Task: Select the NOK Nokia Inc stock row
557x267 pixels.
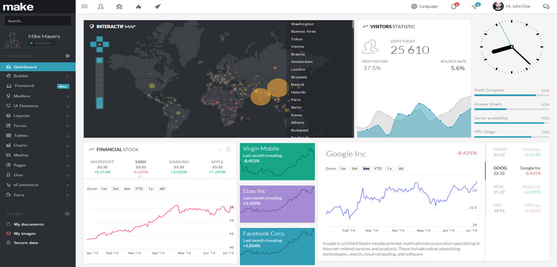Action: coord(517,189)
